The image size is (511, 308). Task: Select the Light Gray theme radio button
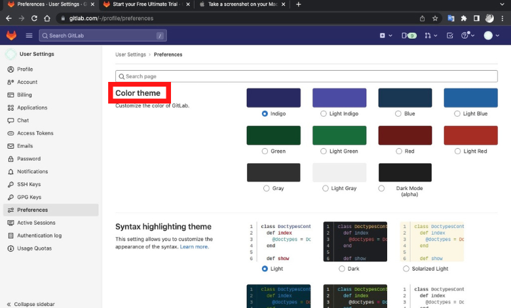[325, 188]
